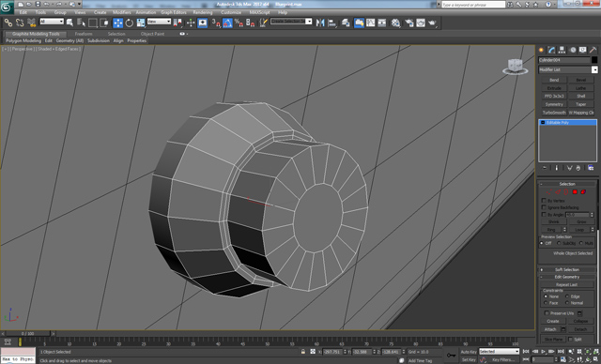The image size is (601, 364).
Task: Click the Mirror tool icon
Action: 320,23
